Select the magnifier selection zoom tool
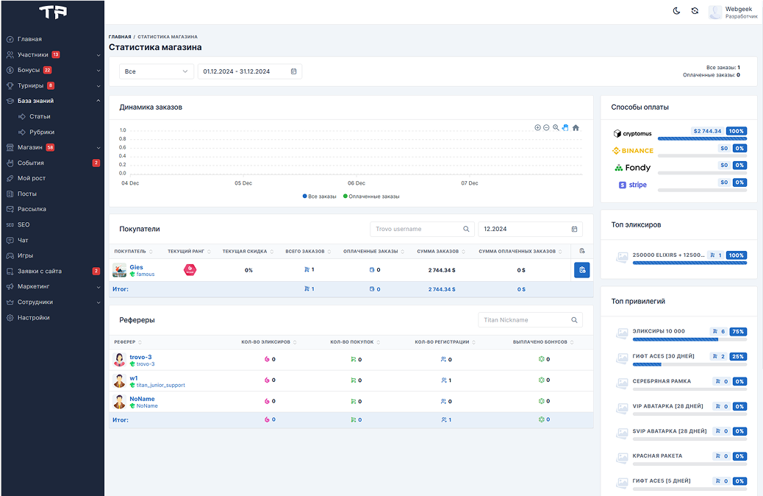This screenshot has height=496, width=763. point(556,128)
